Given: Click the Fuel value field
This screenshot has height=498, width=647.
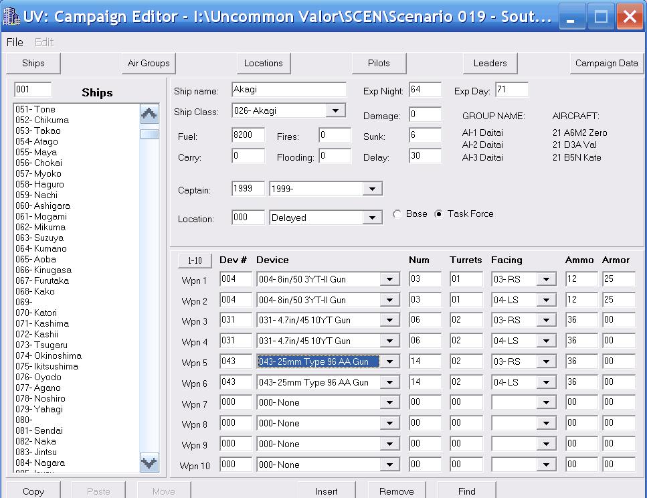Looking at the screenshot, I should (x=248, y=135).
